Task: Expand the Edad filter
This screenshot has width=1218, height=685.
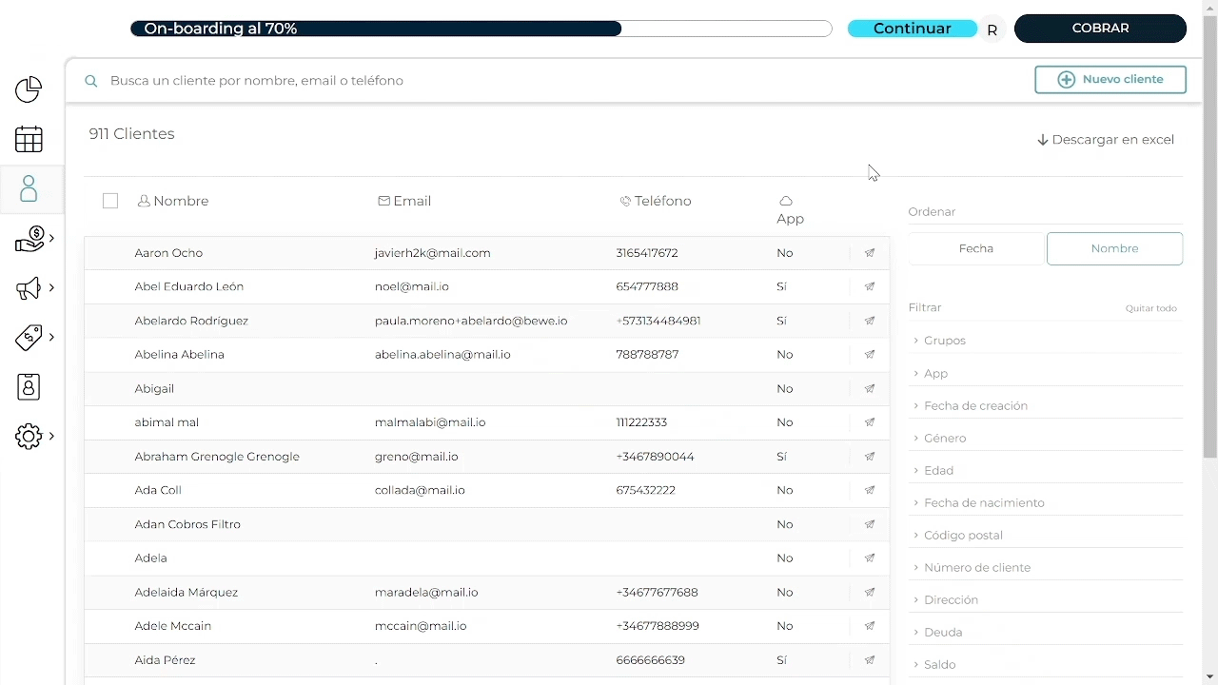Action: pyautogui.click(x=1045, y=471)
